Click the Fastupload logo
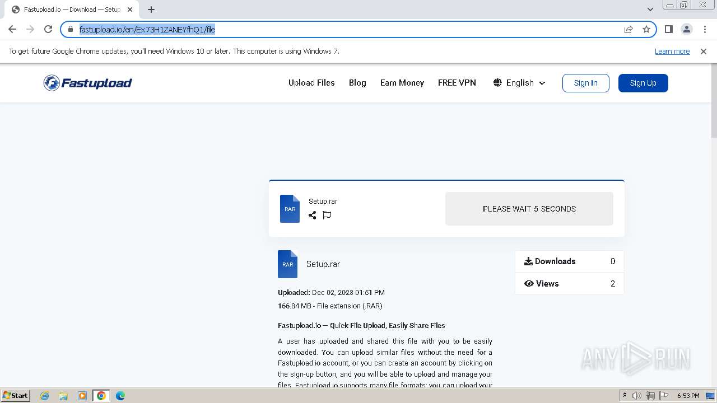Image resolution: width=717 pixels, height=403 pixels. pyautogui.click(x=88, y=83)
